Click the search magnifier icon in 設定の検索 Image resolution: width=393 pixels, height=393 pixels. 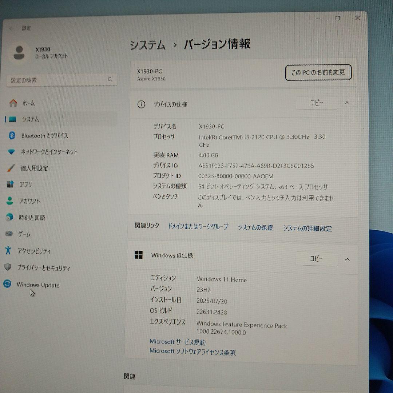(110, 79)
